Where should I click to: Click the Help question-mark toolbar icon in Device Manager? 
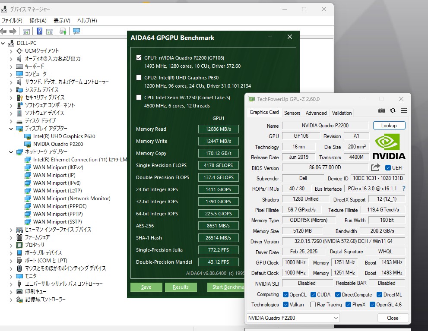(39, 32)
